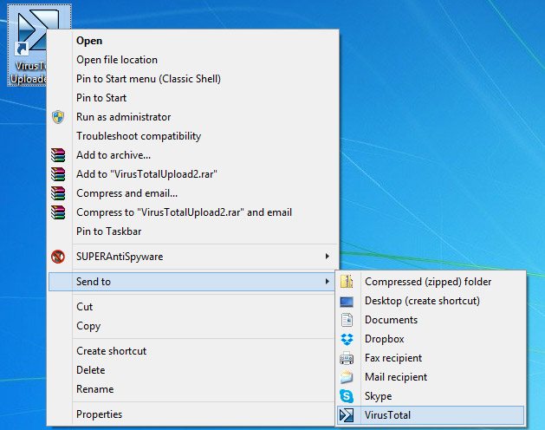The width and height of the screenshot is (545, 430).
Task: Click the Skype logo icon
Action: (x=347, y=396)
